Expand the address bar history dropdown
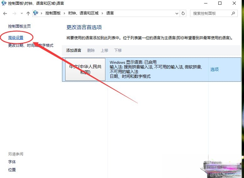The width and height of the screenshot is (244, 178). pos(177,13)
